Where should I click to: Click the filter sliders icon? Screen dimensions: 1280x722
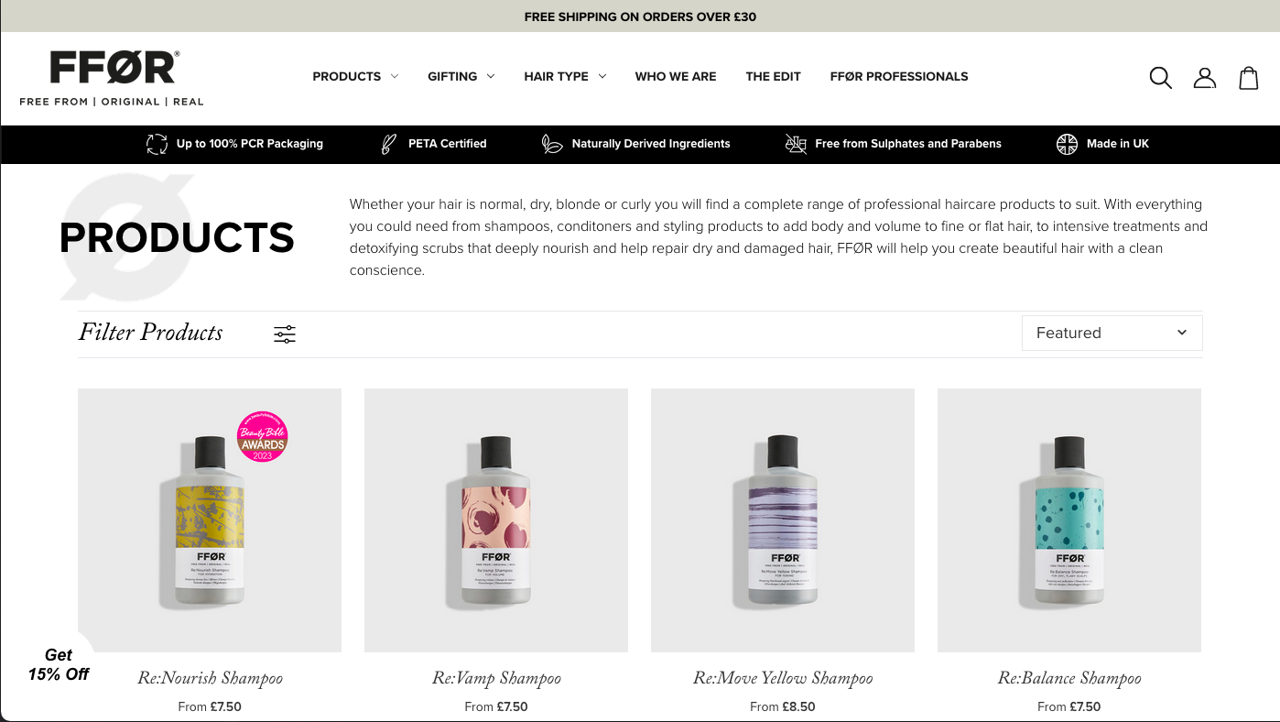(x=285, y=334)
